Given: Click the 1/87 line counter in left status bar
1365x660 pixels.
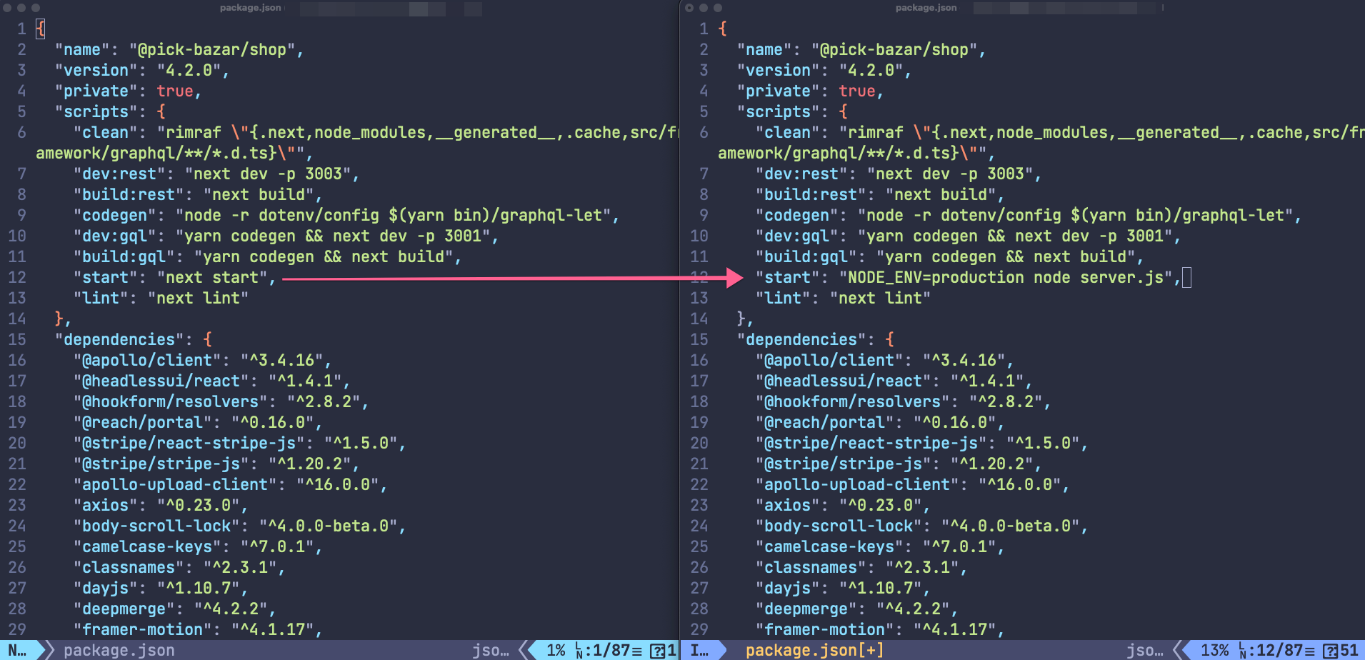Looking at the screenshot, I should [x=611, y=650].
